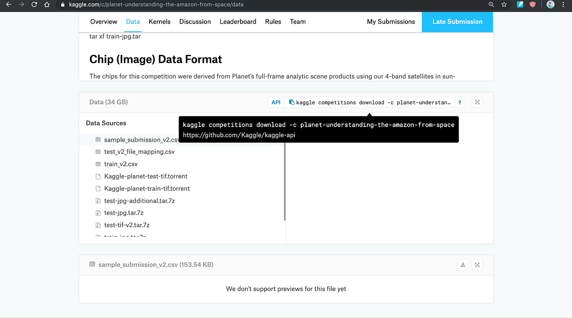
Task: Go to My Submissions
Action: pyautogui.click(x=391, y=21)
